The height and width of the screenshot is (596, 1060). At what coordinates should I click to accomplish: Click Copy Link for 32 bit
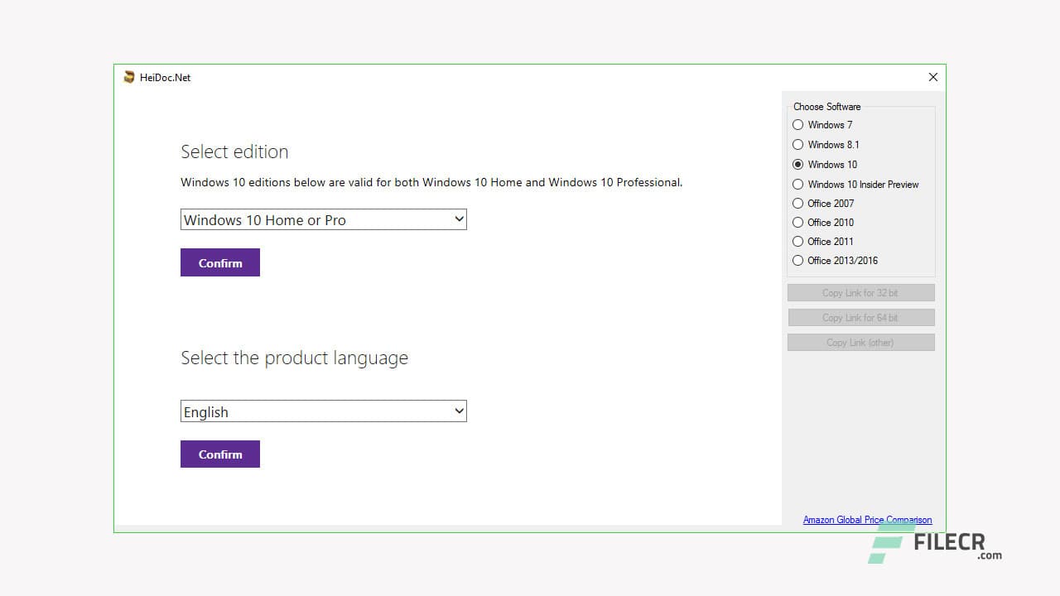860,292
